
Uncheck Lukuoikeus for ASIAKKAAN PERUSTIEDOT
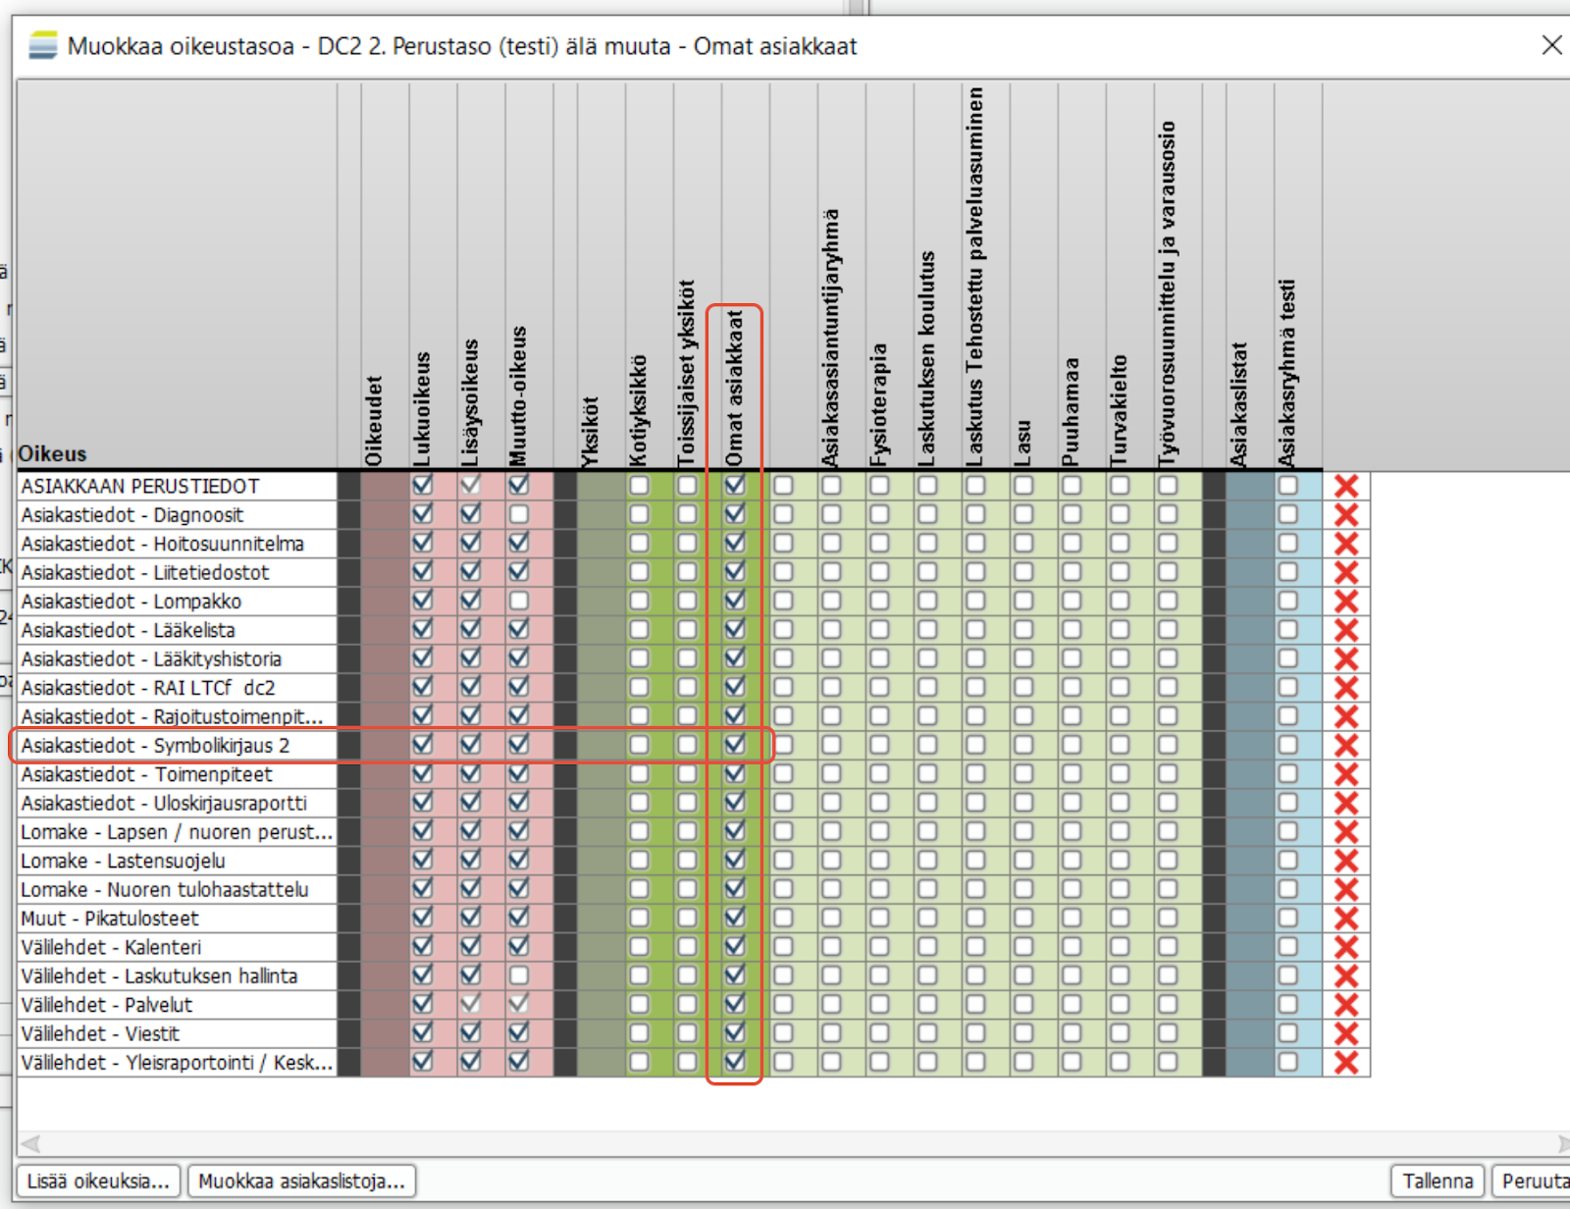pyautogui.click(x=422, y=485)
